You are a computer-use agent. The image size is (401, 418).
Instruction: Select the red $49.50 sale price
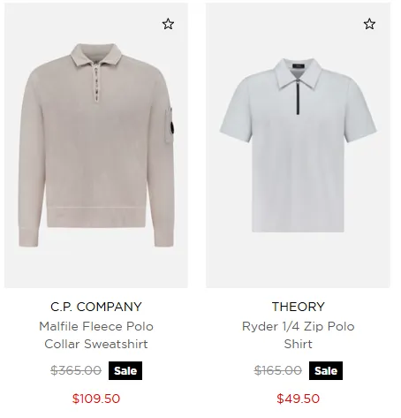coord(298,399)
